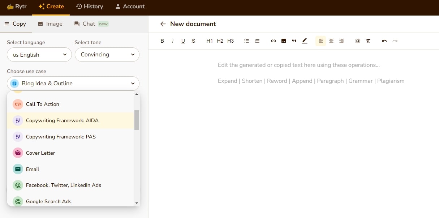The width and height of the screenshot is (439, 218).
Task: Apply H1 heading style
Action: pyautogui.click(x=210, y=41)
